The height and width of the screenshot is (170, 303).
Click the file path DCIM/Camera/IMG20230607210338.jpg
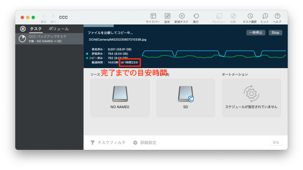pyautogui.click(x=117, y=40)
